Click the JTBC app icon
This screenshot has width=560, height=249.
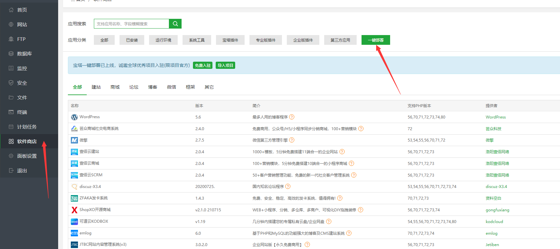(x=74, y=245)
